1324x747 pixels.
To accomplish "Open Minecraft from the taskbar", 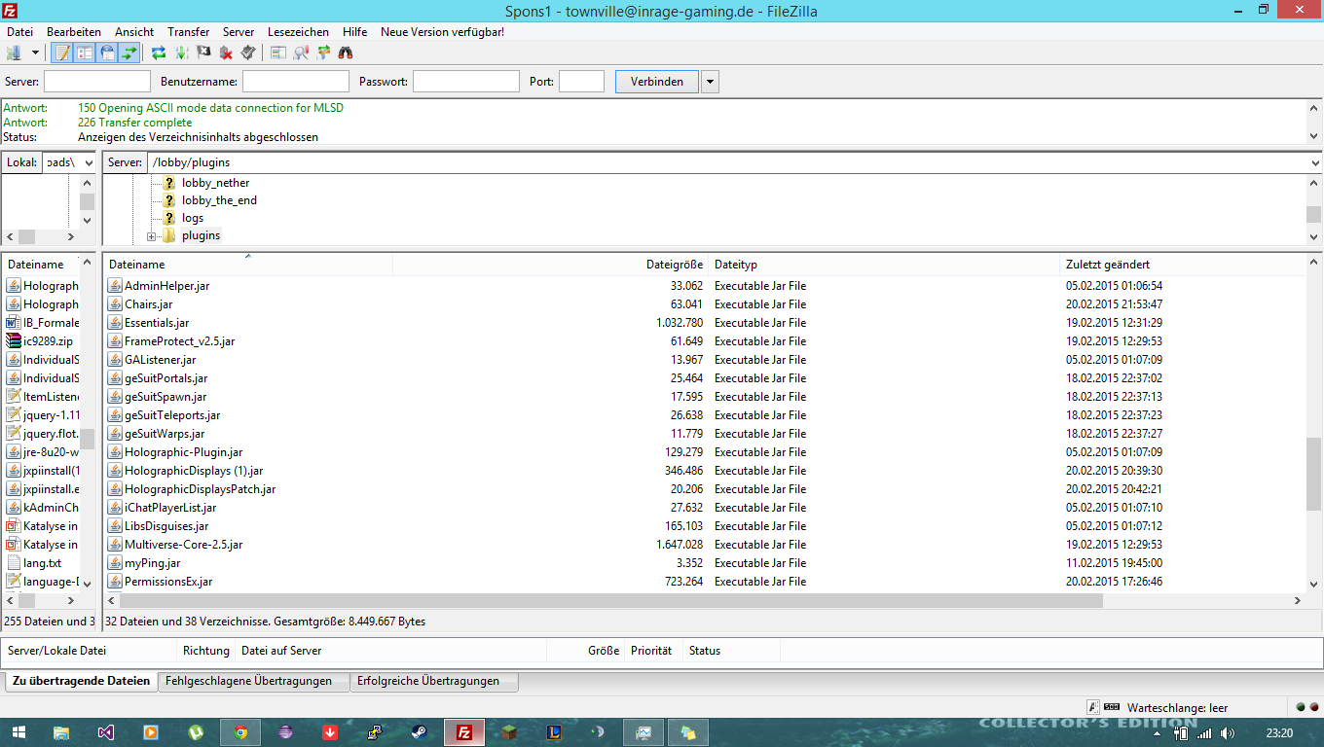I will point(509,732).
